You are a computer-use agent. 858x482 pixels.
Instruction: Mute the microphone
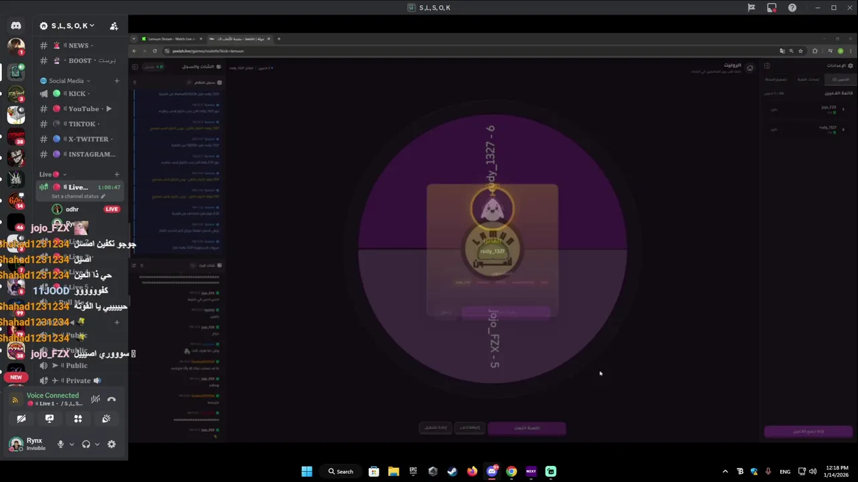[x=60, y=444]
